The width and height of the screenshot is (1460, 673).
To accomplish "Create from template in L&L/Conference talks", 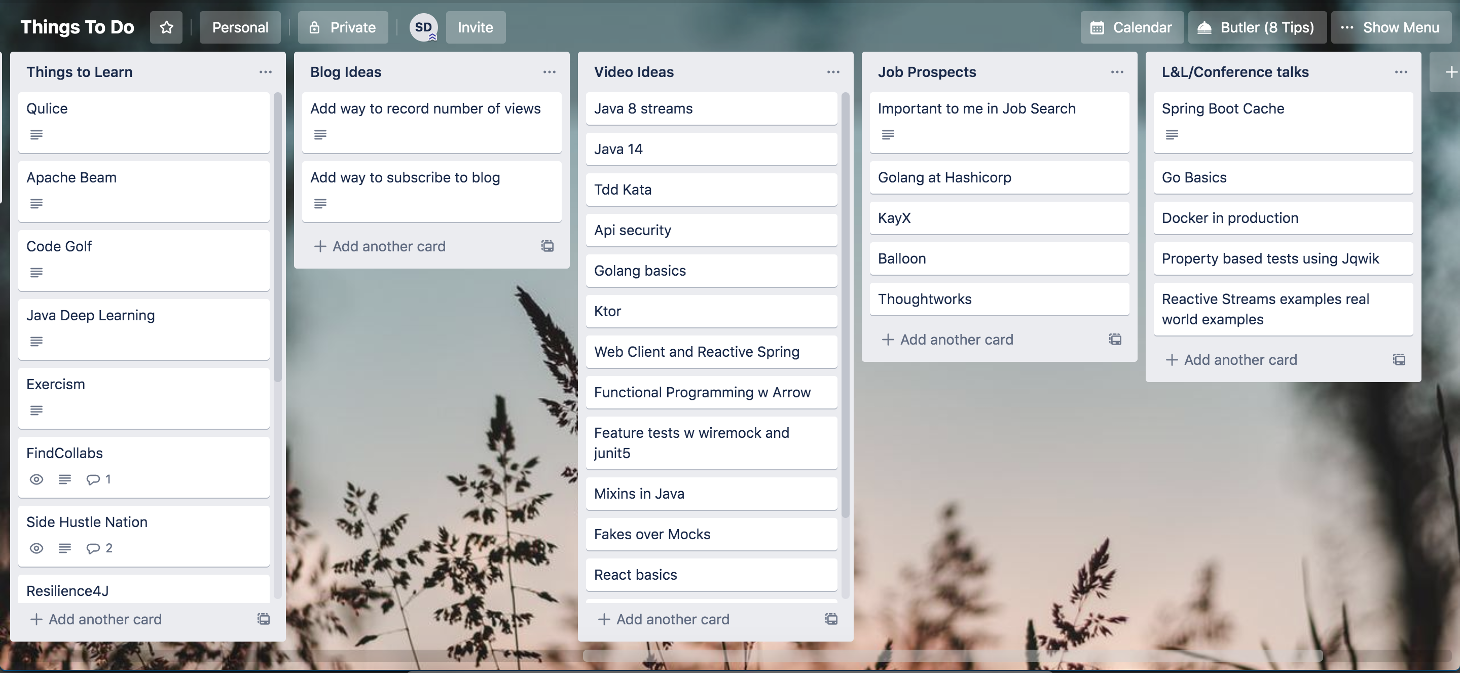I will click(x=1399, y=360).
